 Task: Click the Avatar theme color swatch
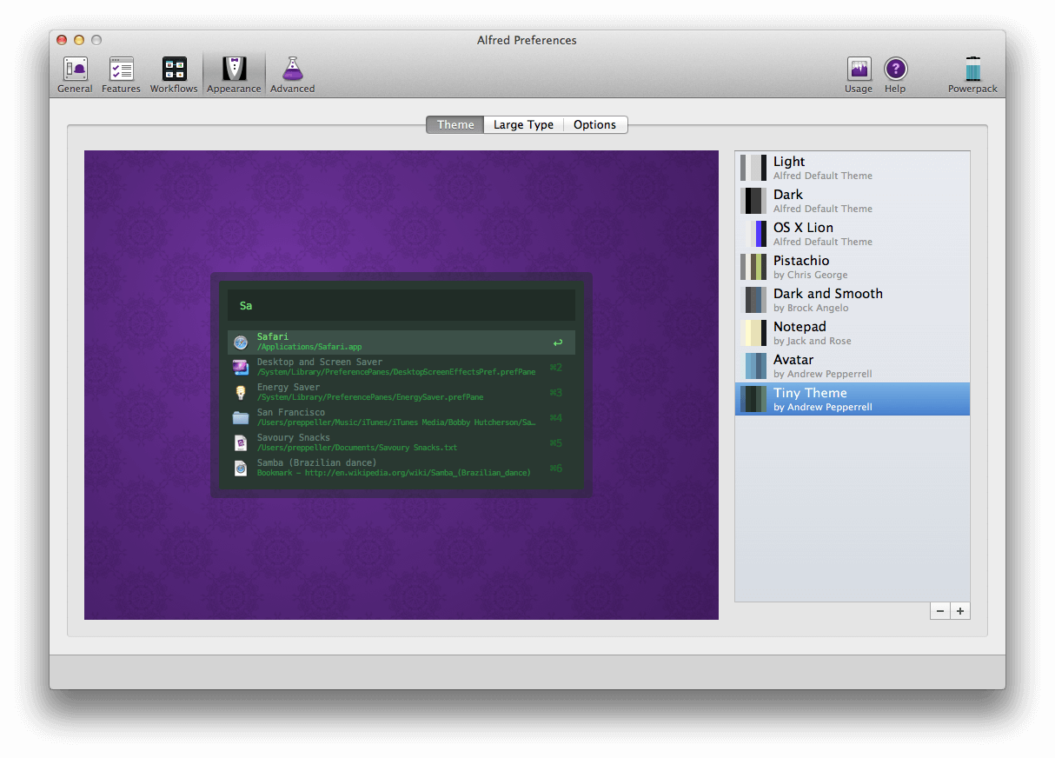[x=753, y=366]
